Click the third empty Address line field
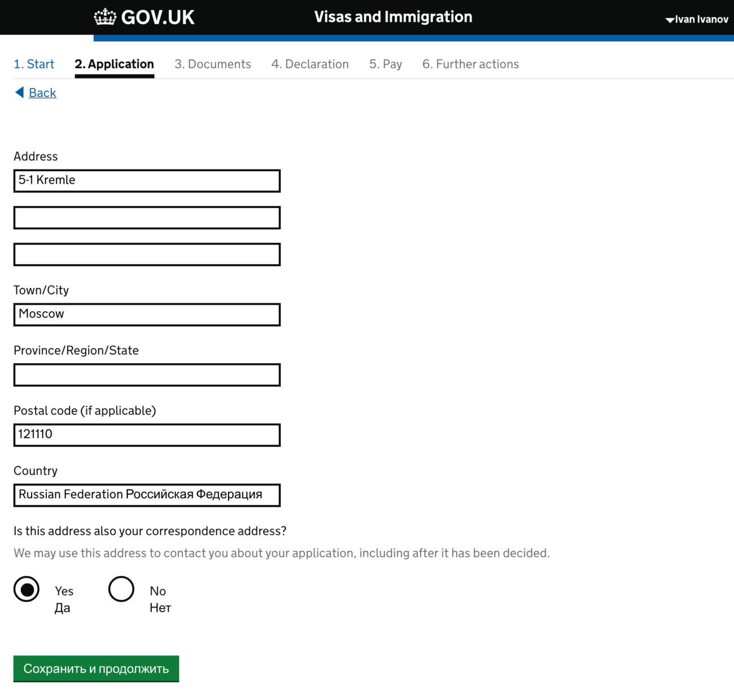This screenshot has width=734, height=697. coord(147,254)
